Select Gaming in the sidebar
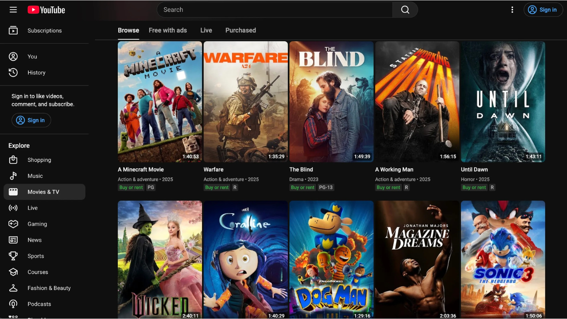 pos(44,224)
